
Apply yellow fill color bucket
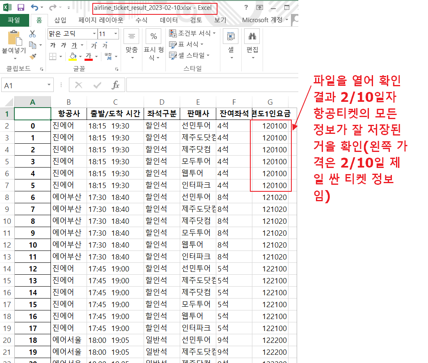coord(73,56)
